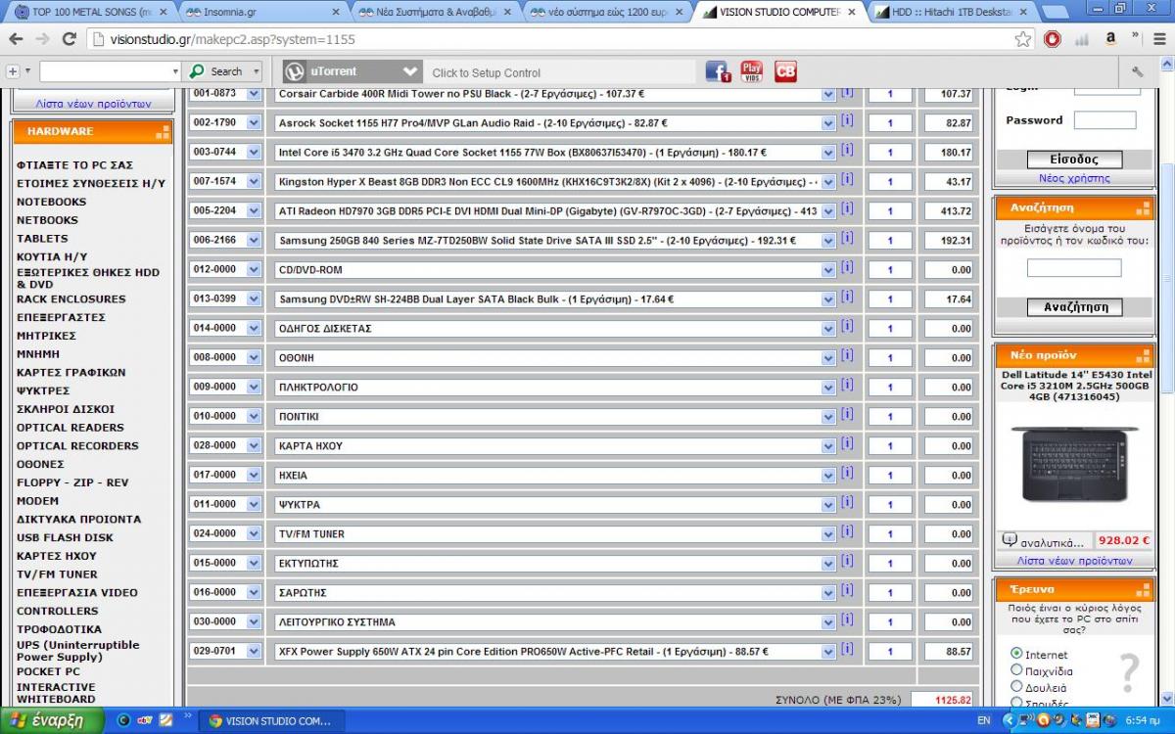Open the ΦΤΙΑΞΤΕ ΤΟ PC ΣΑΣ sidebar link
This screenshot has width=1175, height=734.
click(x=74, y=165)
